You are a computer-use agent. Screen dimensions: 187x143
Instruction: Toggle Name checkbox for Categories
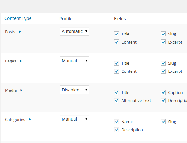pyautogui.click(x=117, y=122)
